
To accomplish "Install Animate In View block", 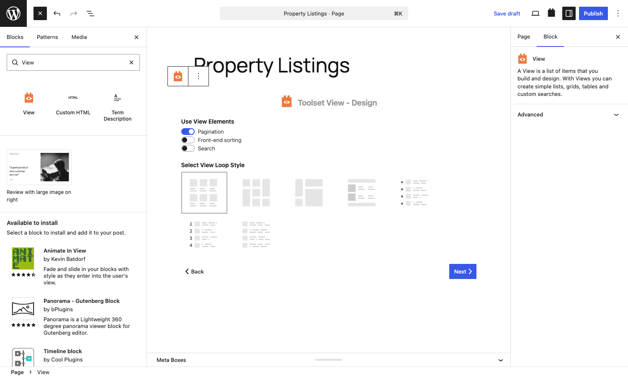I will 73,266.
